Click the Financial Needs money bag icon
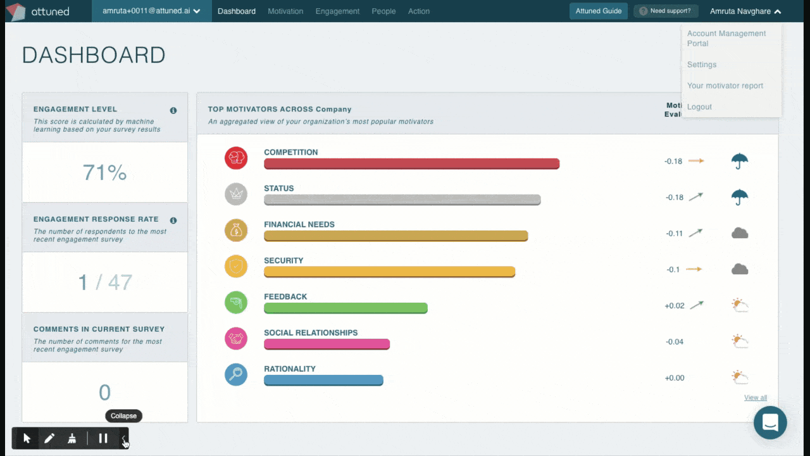Screen dimensions: 810x456 (236, 230)
